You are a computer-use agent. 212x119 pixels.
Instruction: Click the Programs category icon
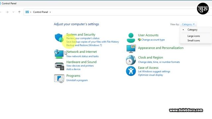click(x=59, y=79)
